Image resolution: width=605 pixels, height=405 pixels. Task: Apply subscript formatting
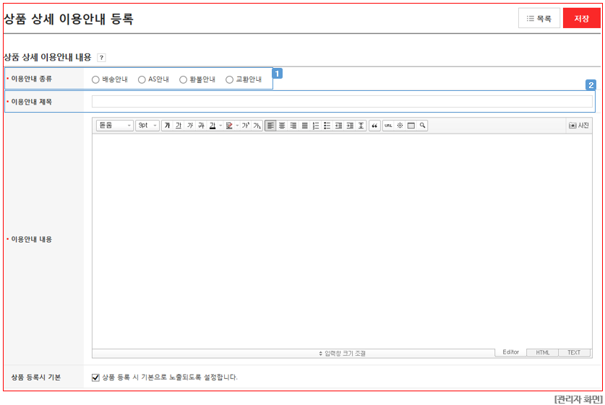[x=257, y=126]
